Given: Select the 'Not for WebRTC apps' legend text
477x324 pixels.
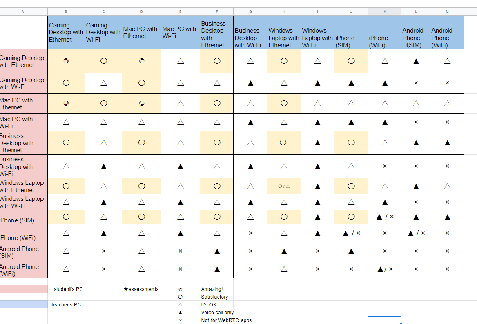Looking at the screenshot, I should [226, 320].
